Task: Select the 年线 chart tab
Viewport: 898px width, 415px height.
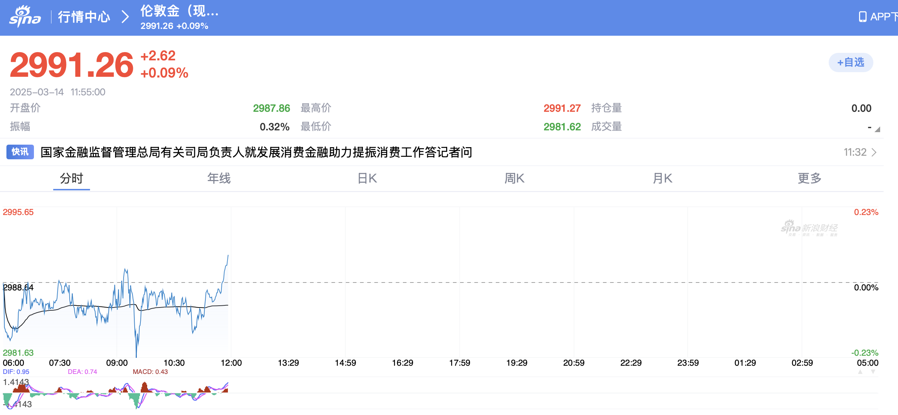Action: coord(219,178)
